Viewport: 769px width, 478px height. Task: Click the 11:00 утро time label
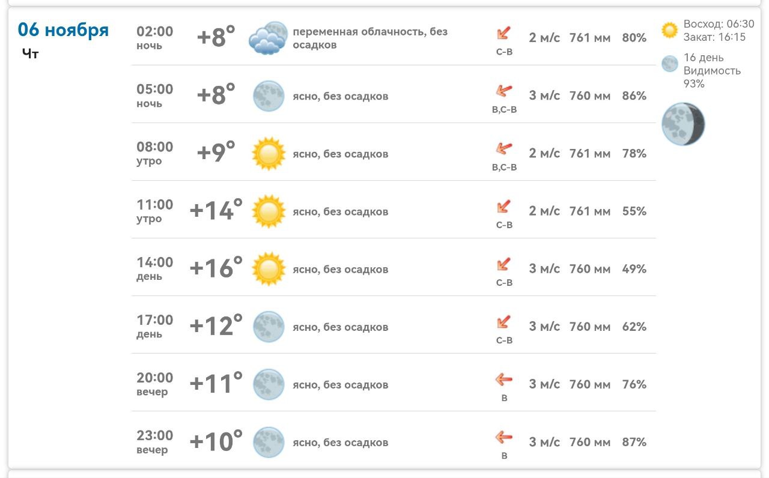[154, 211]
